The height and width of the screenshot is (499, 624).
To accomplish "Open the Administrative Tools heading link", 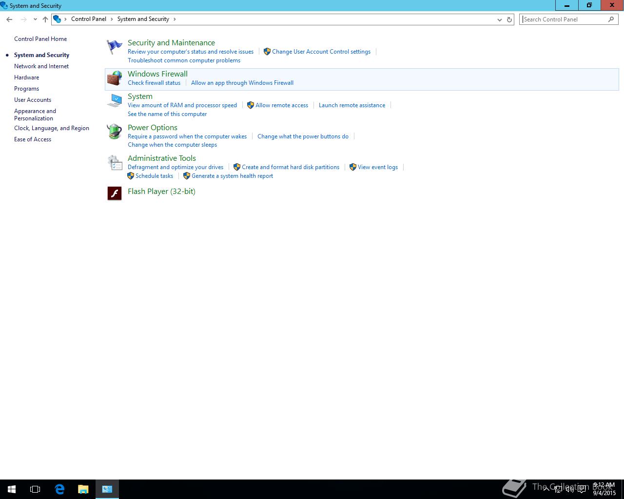I will click(162, 158).
